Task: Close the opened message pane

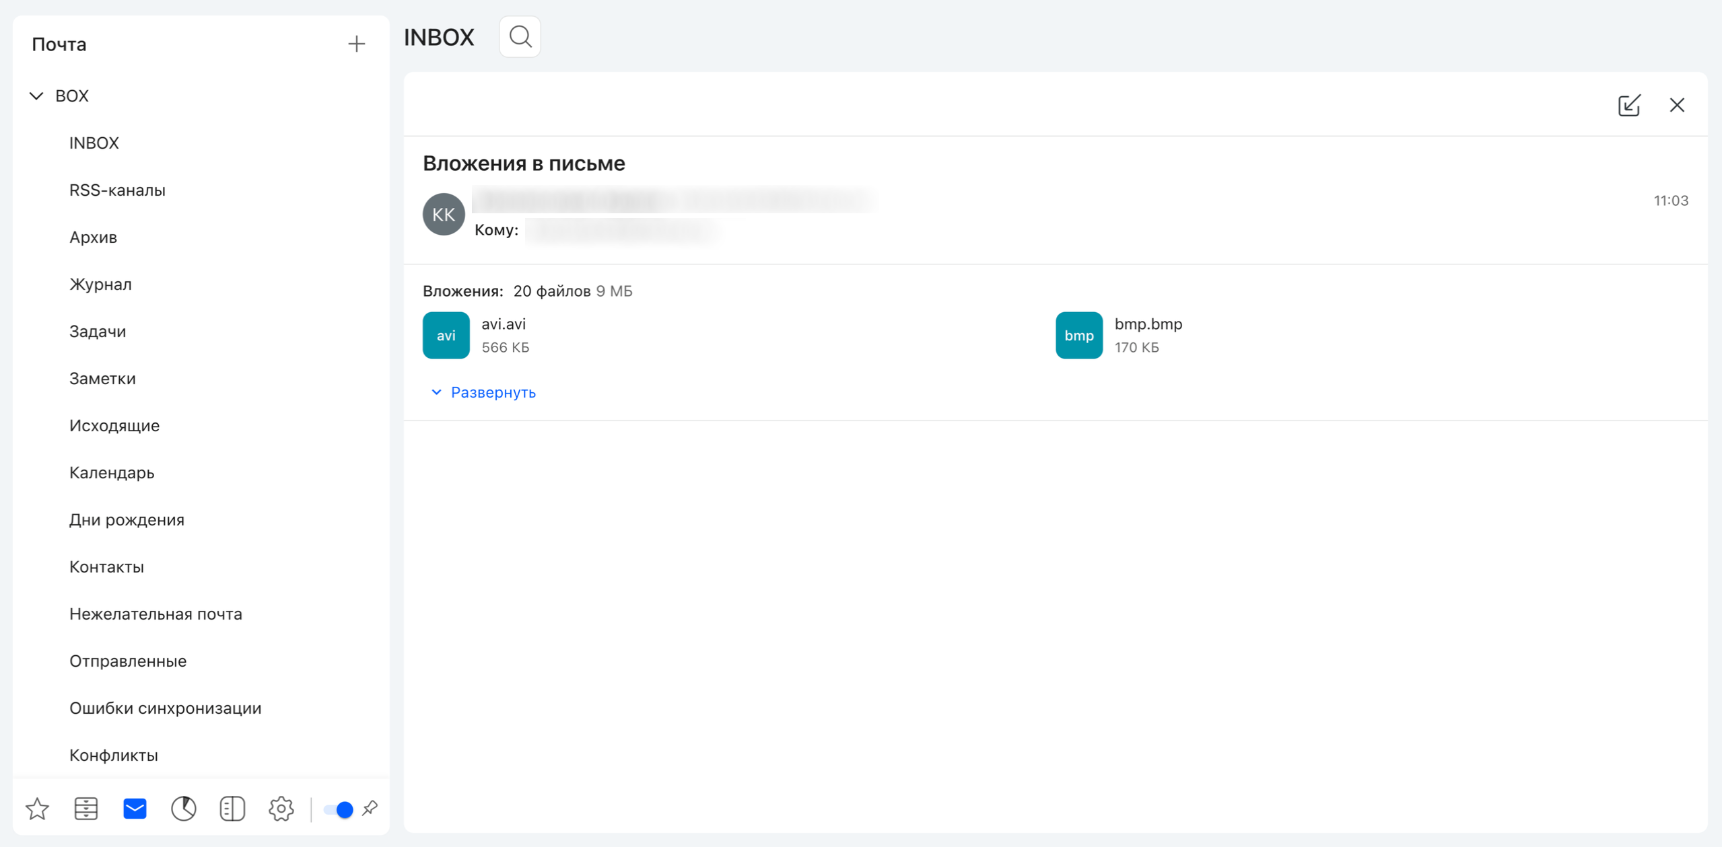Action: point(1677,105)
